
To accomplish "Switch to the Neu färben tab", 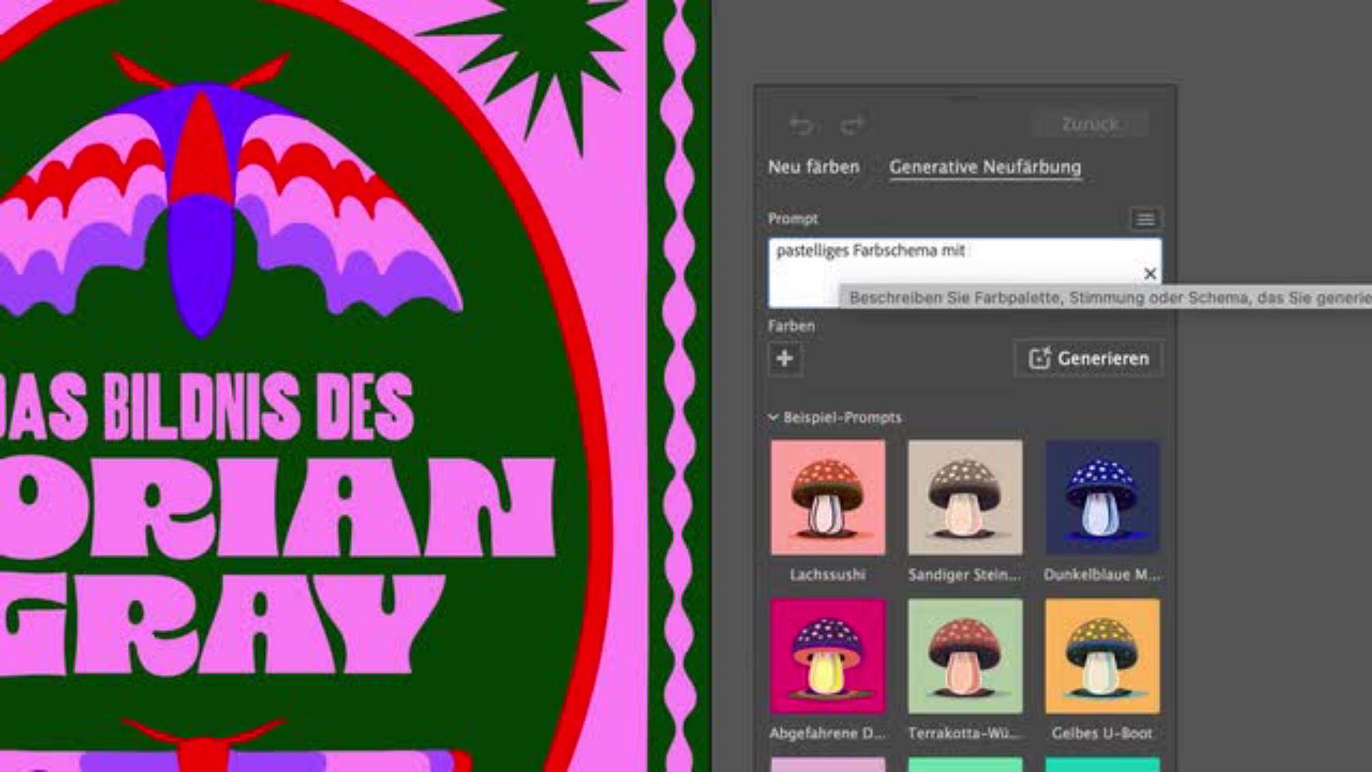I will [x=813, y=167].
